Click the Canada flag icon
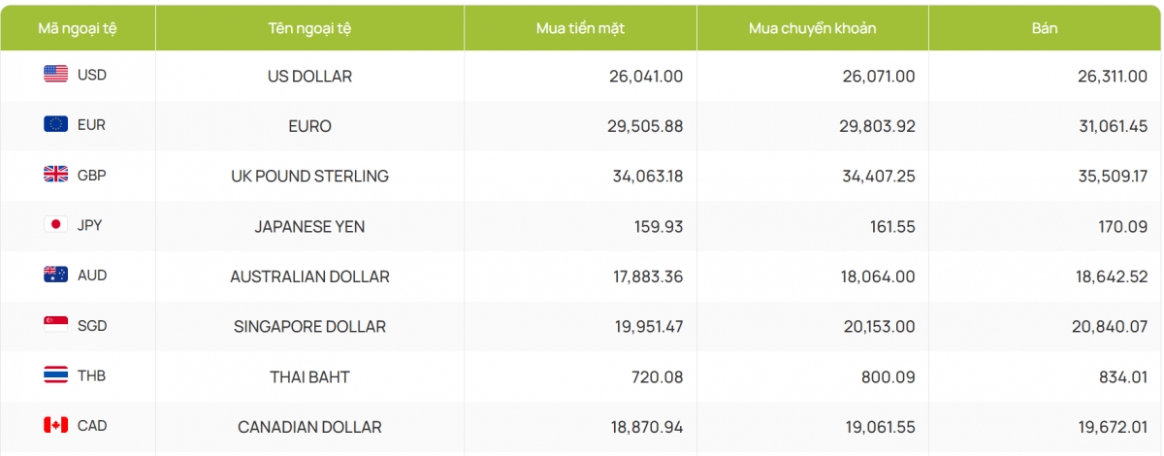 tap(55, 425)
